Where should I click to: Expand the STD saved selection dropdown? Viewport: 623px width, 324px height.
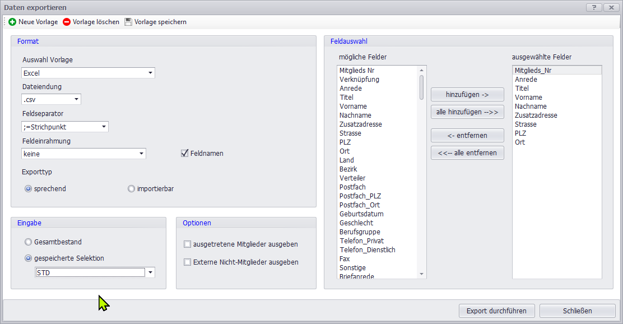150,273
